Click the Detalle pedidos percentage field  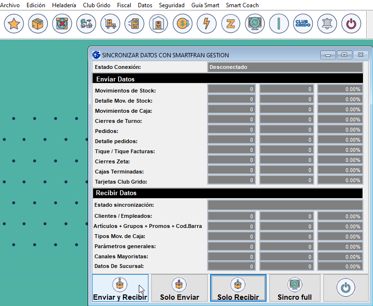pyautogui.click(x=340, y=140)
